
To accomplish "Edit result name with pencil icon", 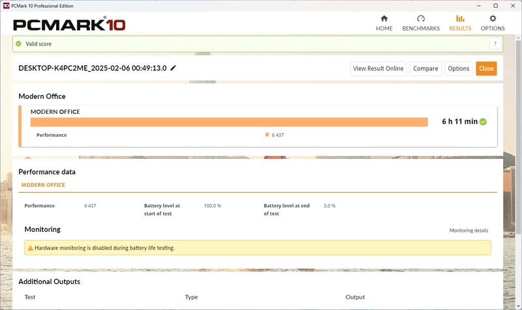I will [173, 68].
